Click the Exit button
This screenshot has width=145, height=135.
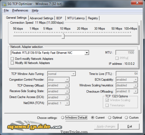pyautogui.click(x=130, y=126)
